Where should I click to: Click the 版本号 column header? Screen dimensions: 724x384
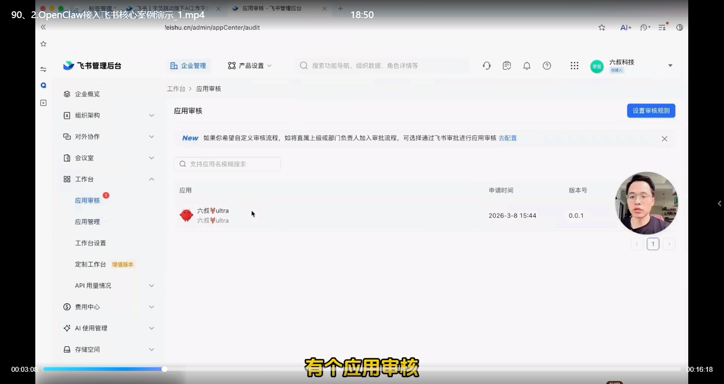tap(578, 190)
